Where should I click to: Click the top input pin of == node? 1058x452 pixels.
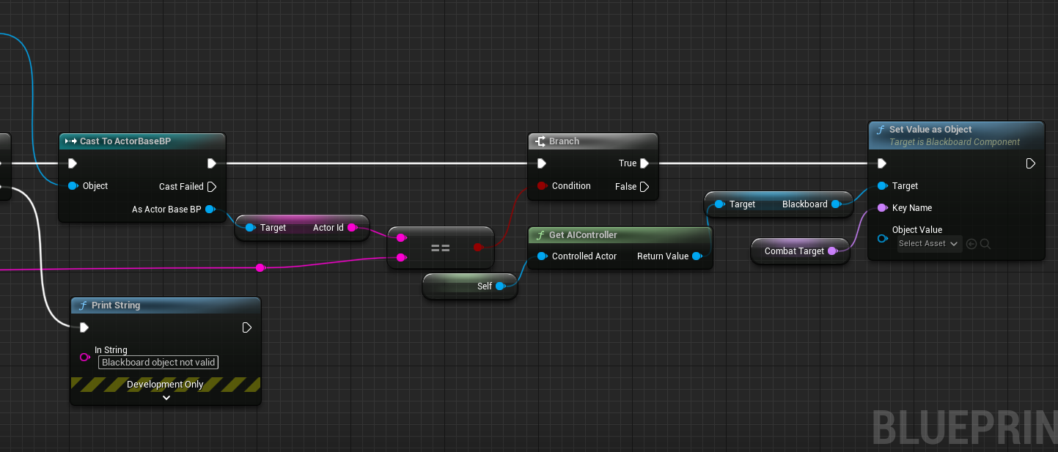[400, 238]
